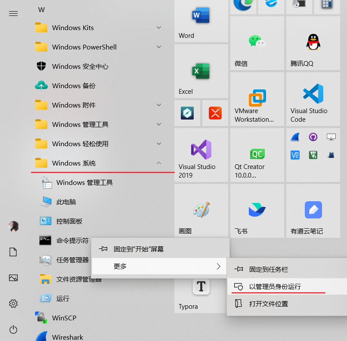Click the hamburger menu icon in the Start menu
Image resolution: width=347 pixels, height=341 pixels.
pyautogui.click(x=13, y=14)
